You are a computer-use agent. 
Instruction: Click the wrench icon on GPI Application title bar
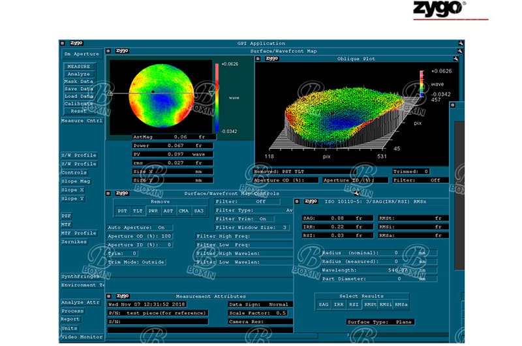pyautogui.click(x=461, y=43)
